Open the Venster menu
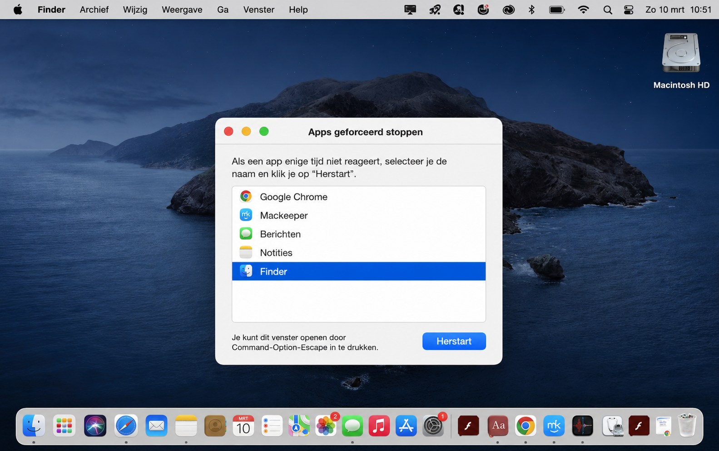The image size is (719, 451). point(258,10)
